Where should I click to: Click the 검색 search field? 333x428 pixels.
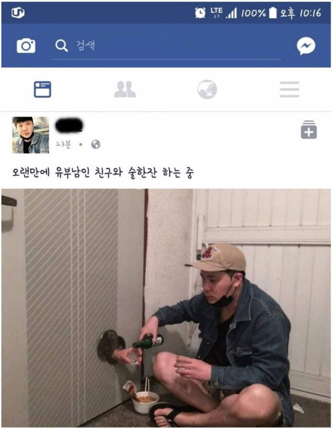(166, 46)
